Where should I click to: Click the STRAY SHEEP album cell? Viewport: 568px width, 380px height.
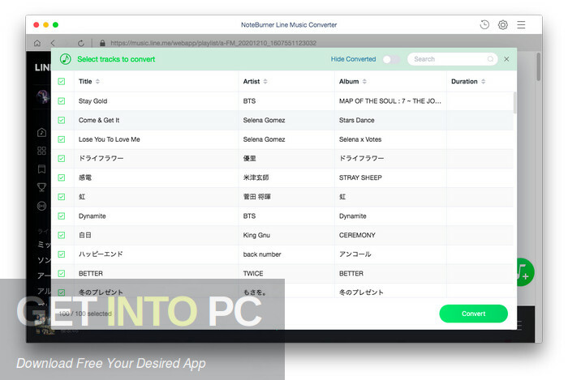[360, 177]
